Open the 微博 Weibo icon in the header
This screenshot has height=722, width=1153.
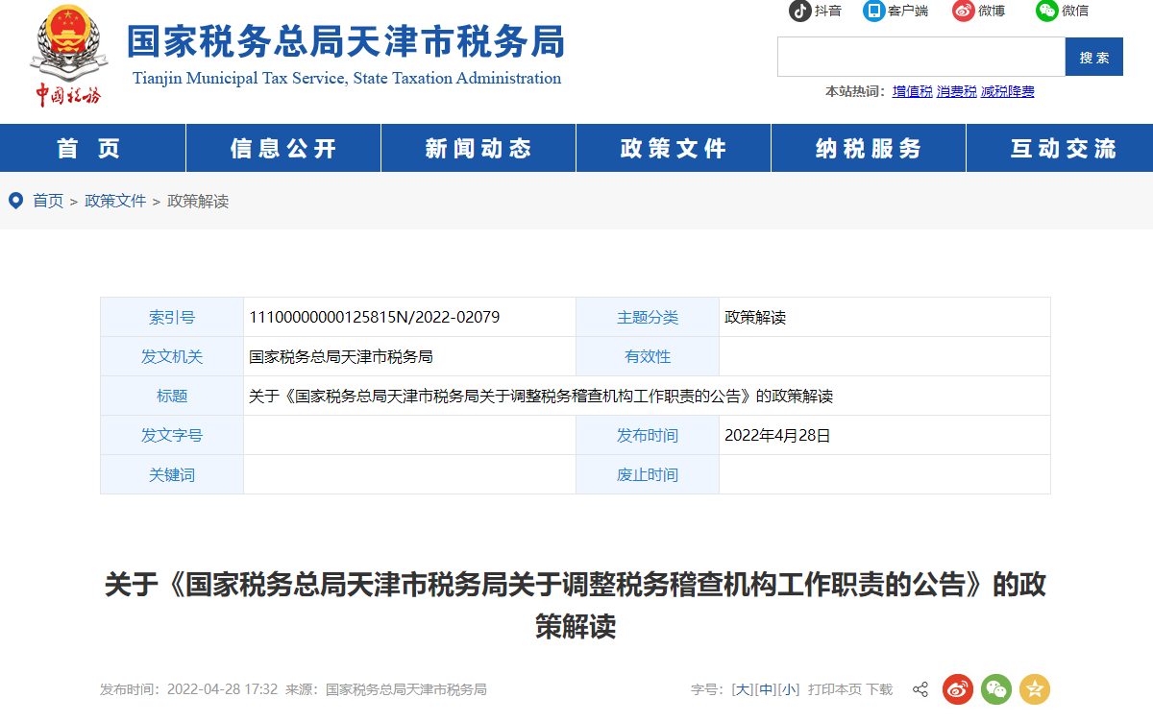click(962, 12)
